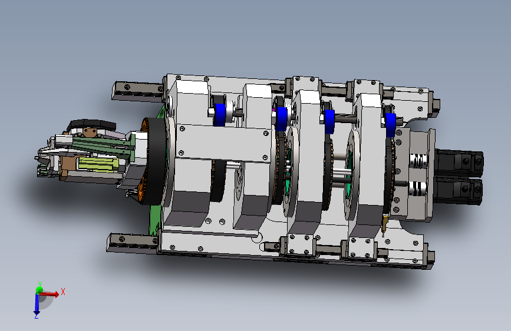
Task: Select the lower black servo motor in the model
Action: (459, 191)
